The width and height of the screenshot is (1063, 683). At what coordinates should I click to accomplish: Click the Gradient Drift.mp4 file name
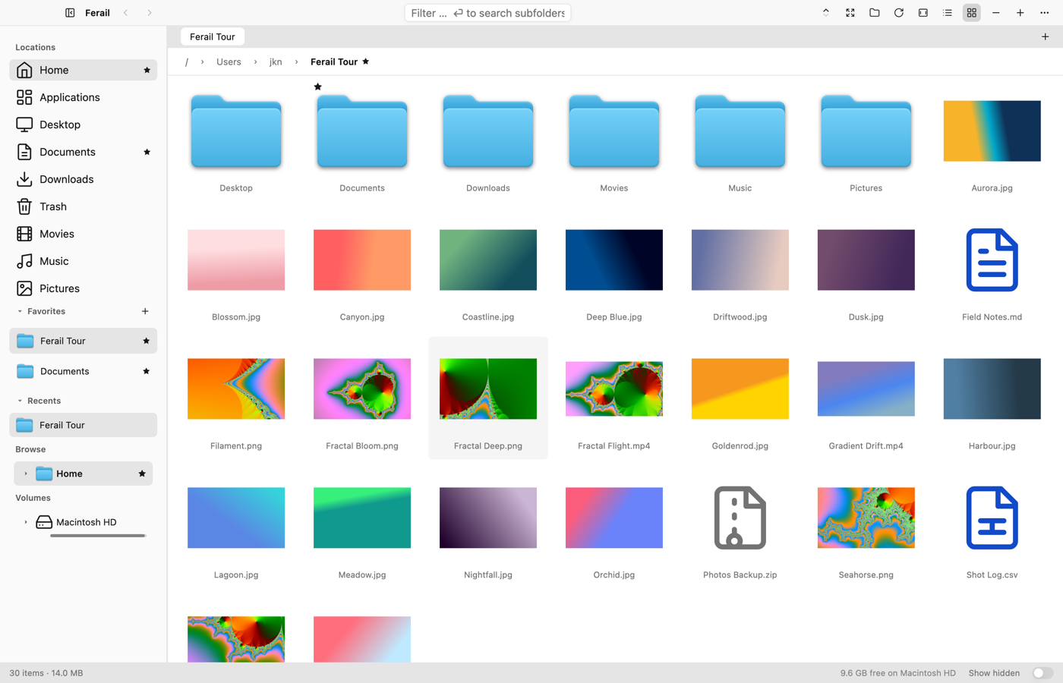[866, 446]
